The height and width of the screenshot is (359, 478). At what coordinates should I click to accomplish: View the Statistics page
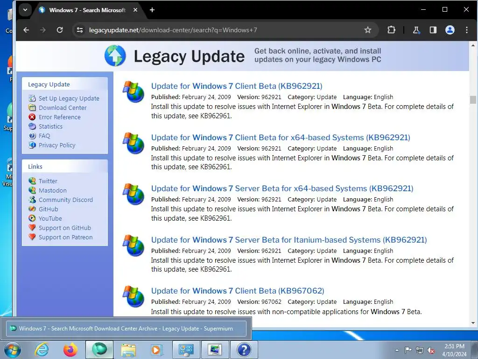(x=50, y=126)
